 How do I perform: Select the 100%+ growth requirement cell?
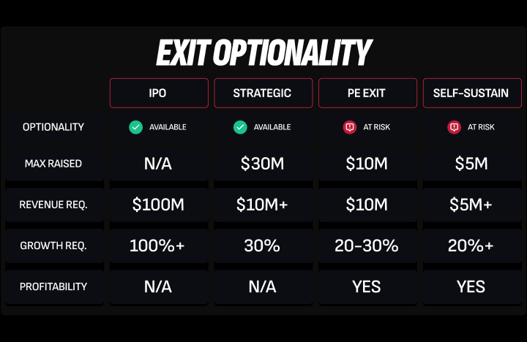point(159,246)
